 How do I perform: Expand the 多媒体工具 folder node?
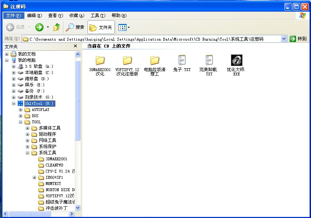click(28, 128)
